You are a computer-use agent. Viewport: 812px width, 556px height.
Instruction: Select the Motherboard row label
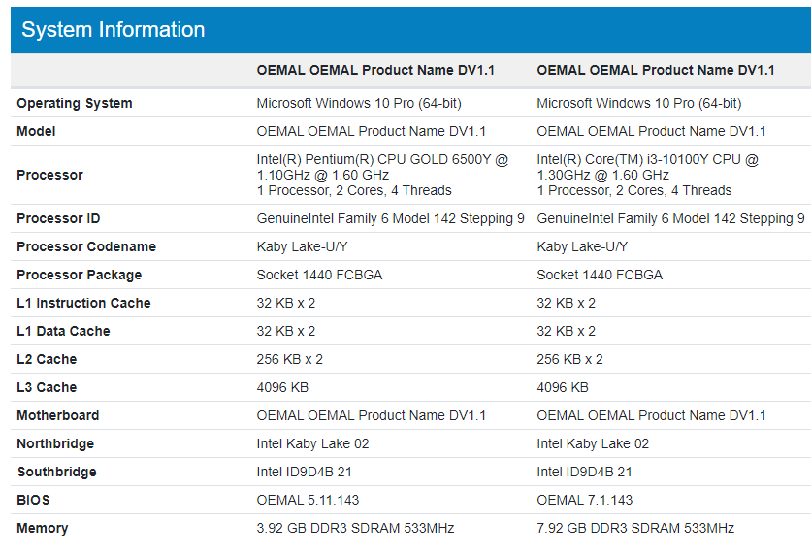(x=58, y=415)
